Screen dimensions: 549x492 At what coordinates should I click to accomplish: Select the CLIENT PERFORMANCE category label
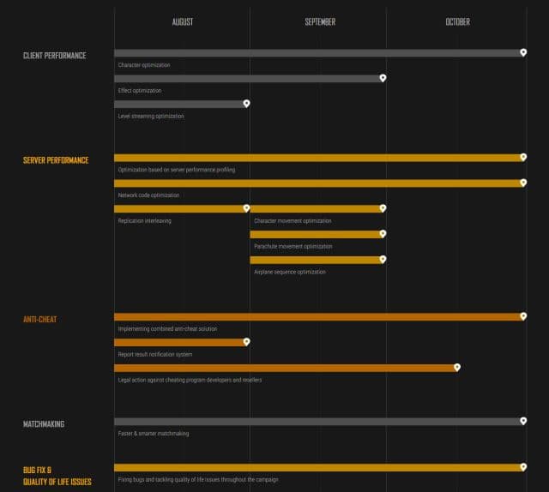pos(55,56)
